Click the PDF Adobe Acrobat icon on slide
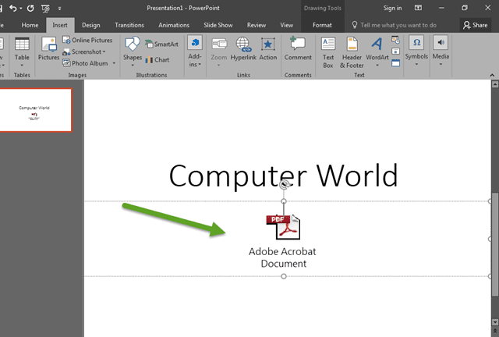The image size is (499, 337). [283, 227]
